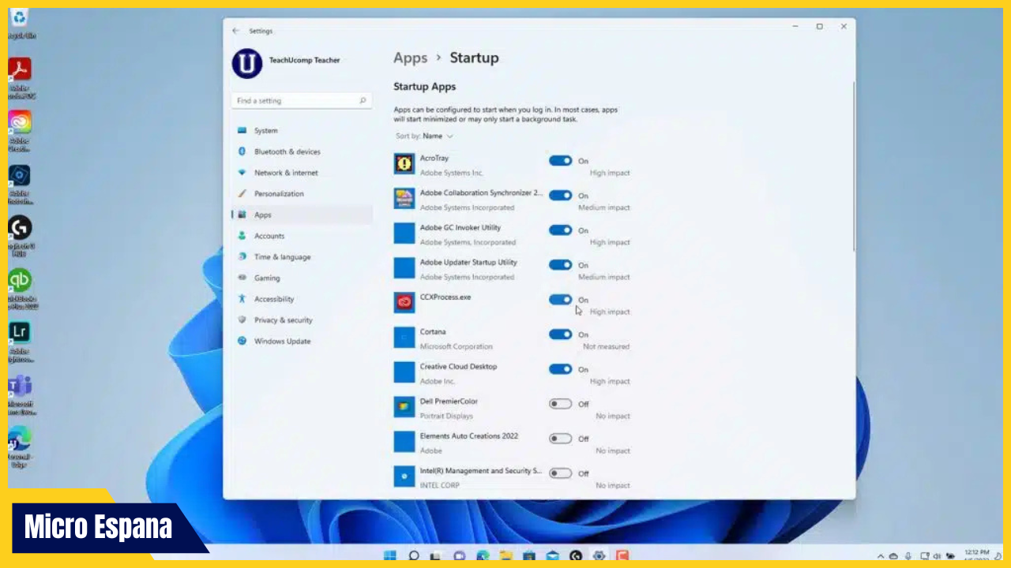This screenshot has height=568, width=1011.
Task: Click the Settings back arrow
Action: pos(235,31)
